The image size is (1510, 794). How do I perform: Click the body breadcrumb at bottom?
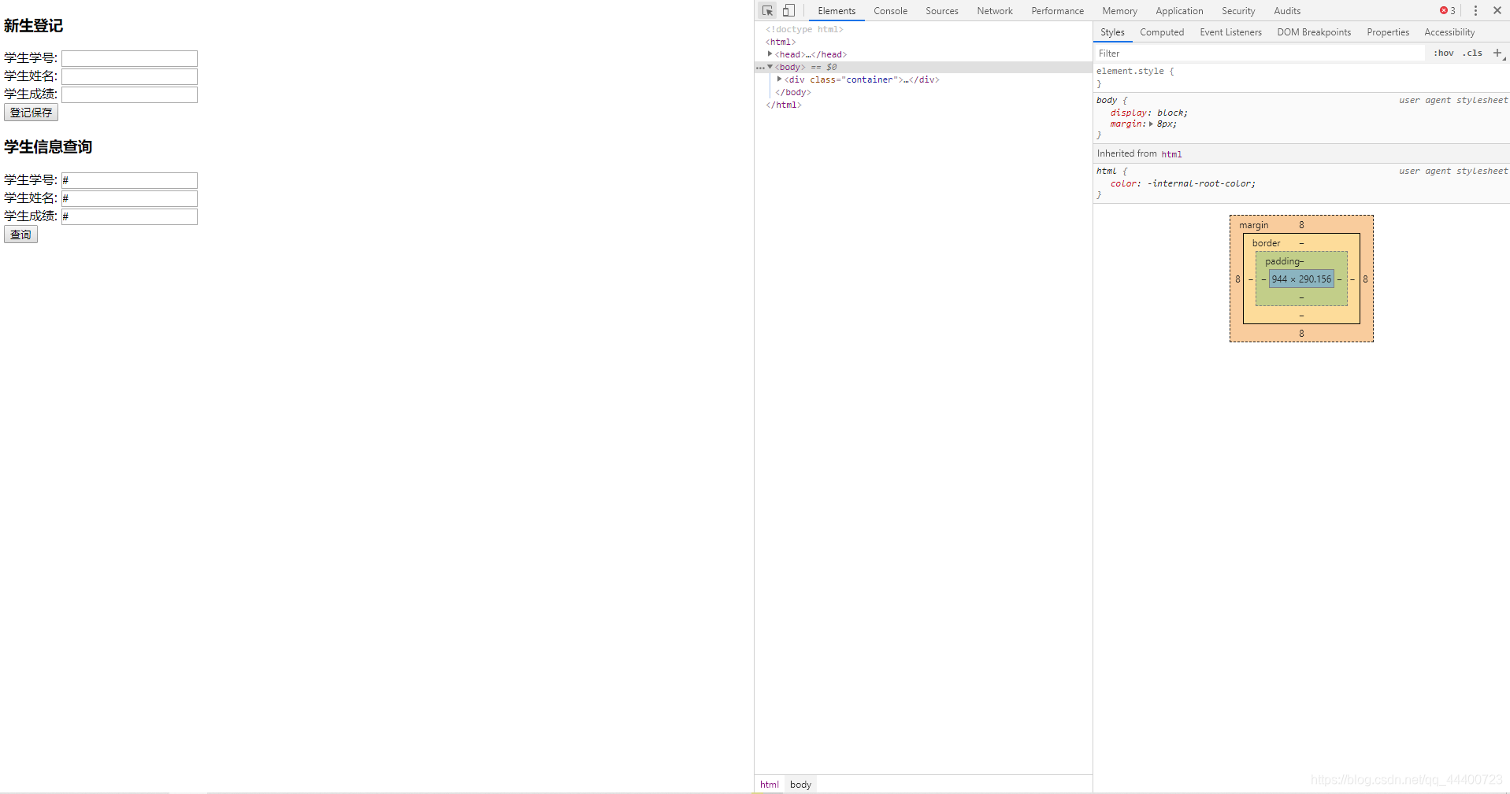[x=800, y=785]
